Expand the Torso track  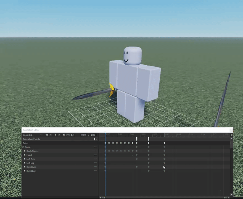pyautogui.click(x=23, y=147)
